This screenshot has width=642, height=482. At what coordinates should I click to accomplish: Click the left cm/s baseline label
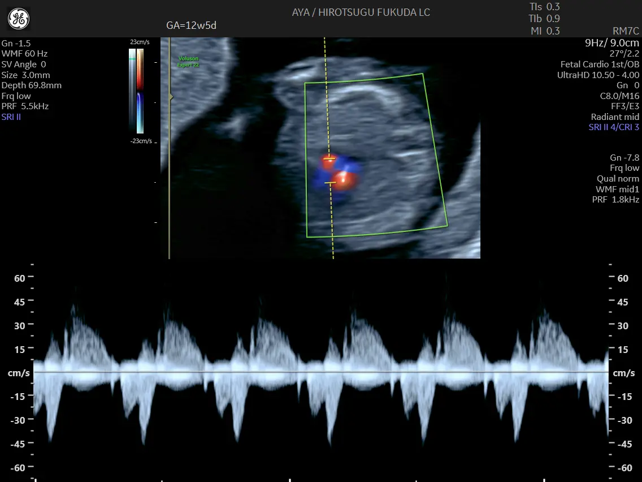pos(19,373)
